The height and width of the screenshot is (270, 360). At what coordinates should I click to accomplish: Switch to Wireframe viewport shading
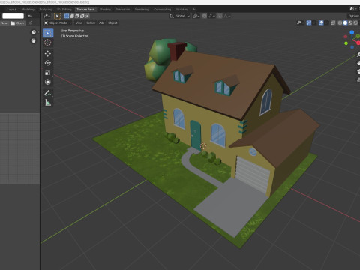340,22
